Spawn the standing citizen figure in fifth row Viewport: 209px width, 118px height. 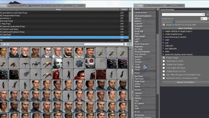click(68, 96)
